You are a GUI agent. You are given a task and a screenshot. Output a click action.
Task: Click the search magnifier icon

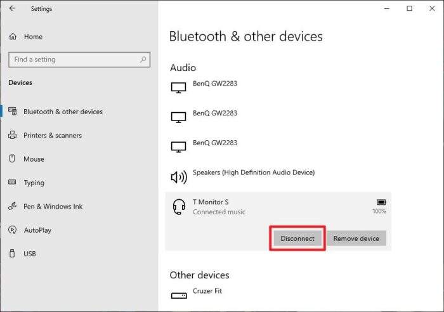(143, 60)
